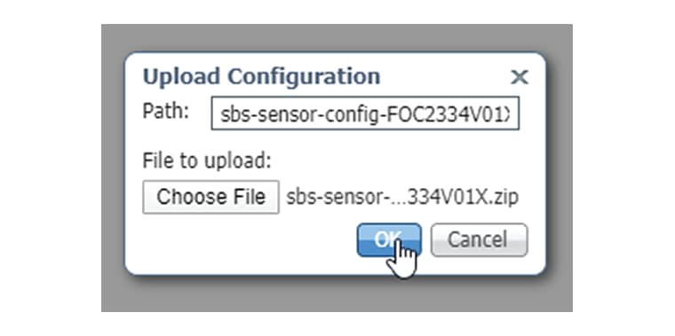Click the Path: label
This screenshot has height=336, width=675.
point(166,112)
